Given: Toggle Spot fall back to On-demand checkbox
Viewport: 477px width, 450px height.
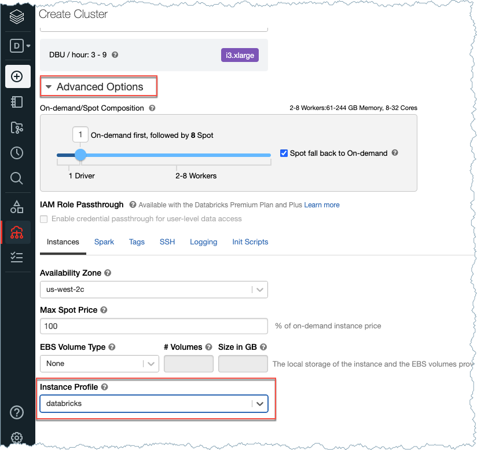Looking at the screenshot, I should coord(284,153).
